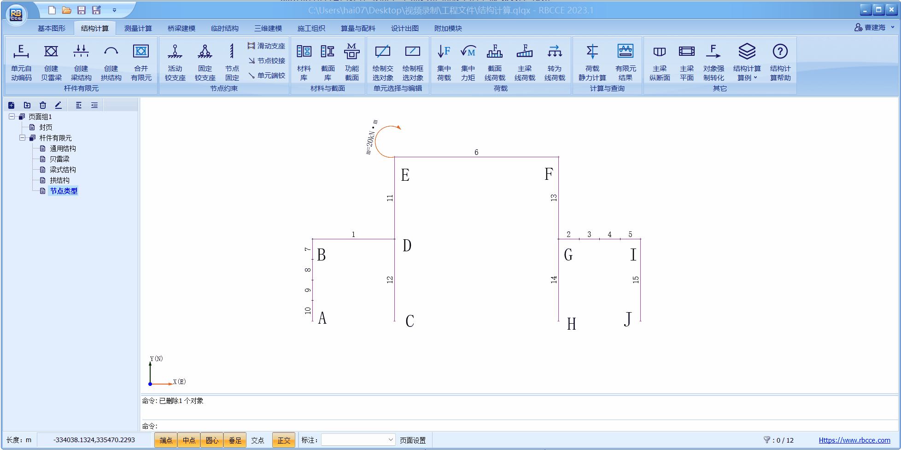Viewport: 901px width, 450px height.
Task: Collapse the 杆件有限元 tree node
Action: point(22,138)
